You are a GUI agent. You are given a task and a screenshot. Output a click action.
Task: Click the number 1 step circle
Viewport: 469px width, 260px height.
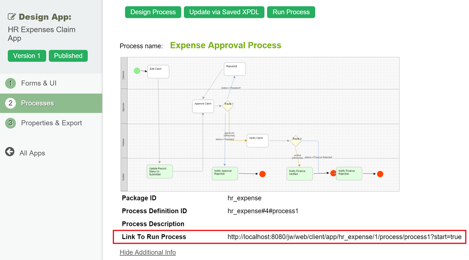coord(10,83)
